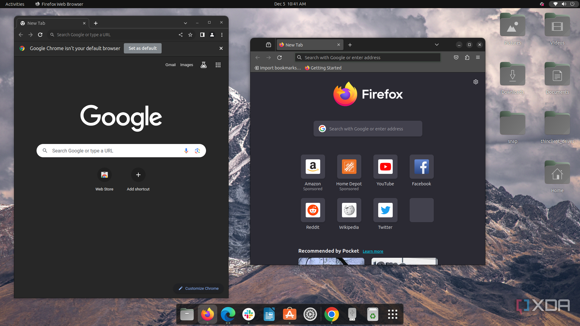Launch Slack from the dock
This screenshot has height=326, width=580.
(249, 315)
